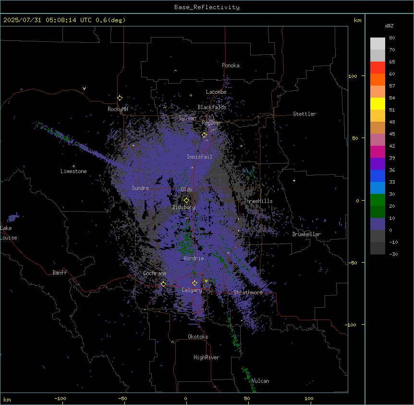Screen dimensions: 414x405
Task: Click the Blackfalds label
Action: pos(212,107)
